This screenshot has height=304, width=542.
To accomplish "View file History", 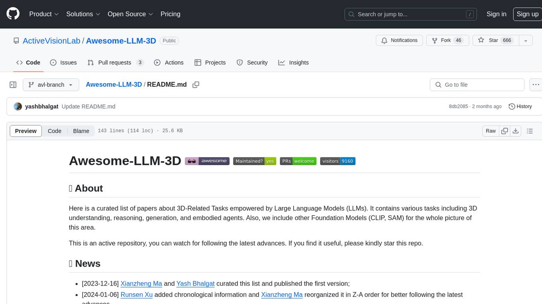I will click(x=520, y=106).
